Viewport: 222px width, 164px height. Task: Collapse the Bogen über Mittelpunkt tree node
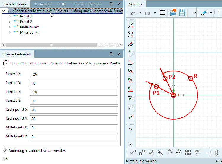4,11
